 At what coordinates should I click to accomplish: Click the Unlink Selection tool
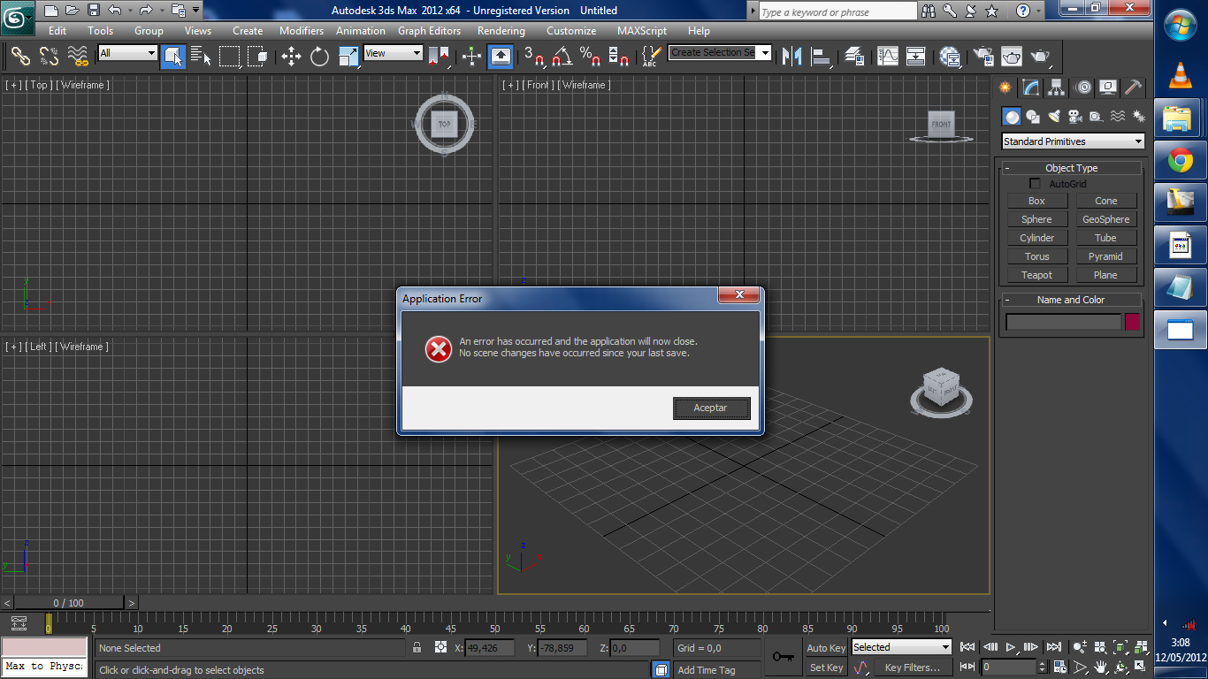coord(50,57)
